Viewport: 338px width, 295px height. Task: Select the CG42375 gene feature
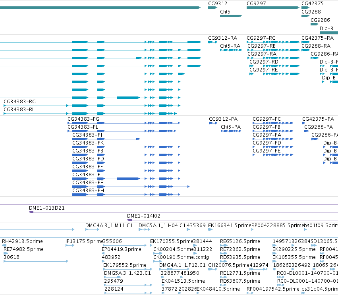click(305, 8)
